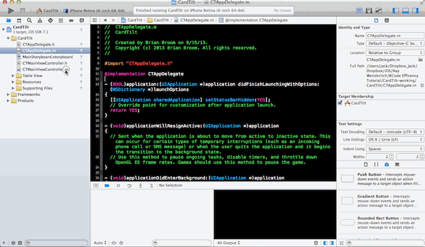Open the Line Endings dropdown
The image size is (425, 247).
pos(395,139)
